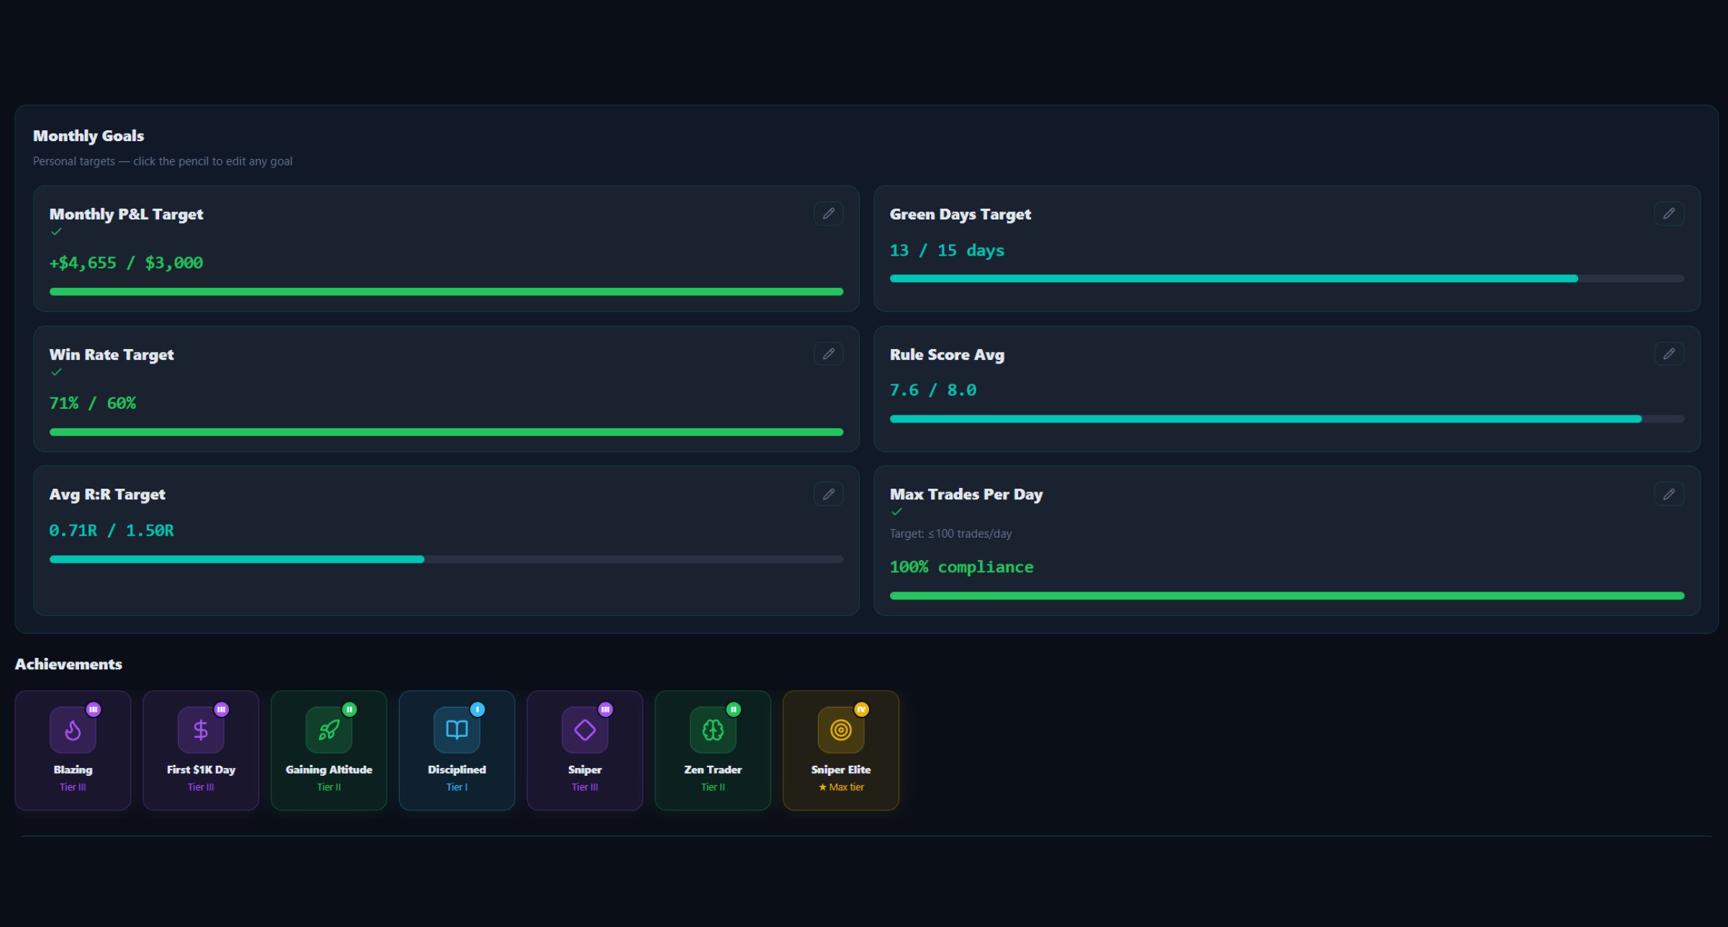Click the Target: ≤100 trades/day text
Image resolution: width=1728 pixels, height=927 pixels.
[x=950, y=533]
